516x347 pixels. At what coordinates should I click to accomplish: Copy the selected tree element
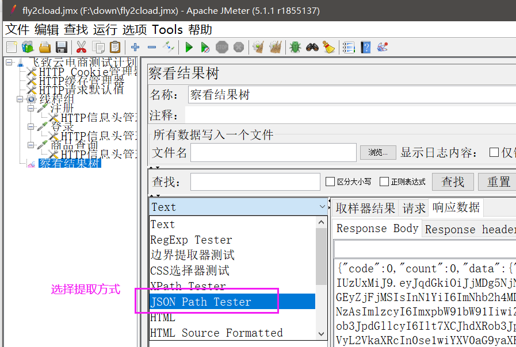click(98, 47)
